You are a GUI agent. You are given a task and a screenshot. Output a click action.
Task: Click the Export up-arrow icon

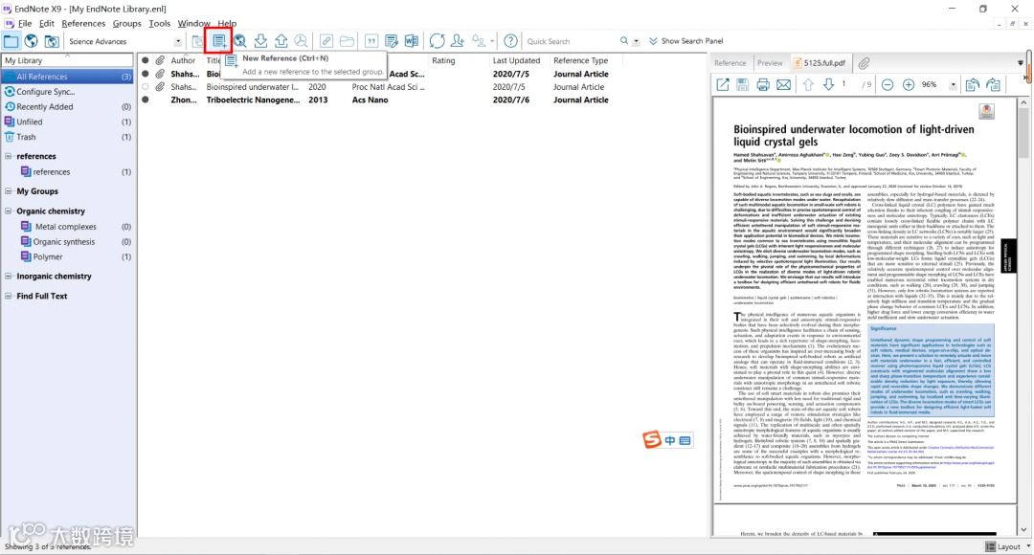click(281, 41)
